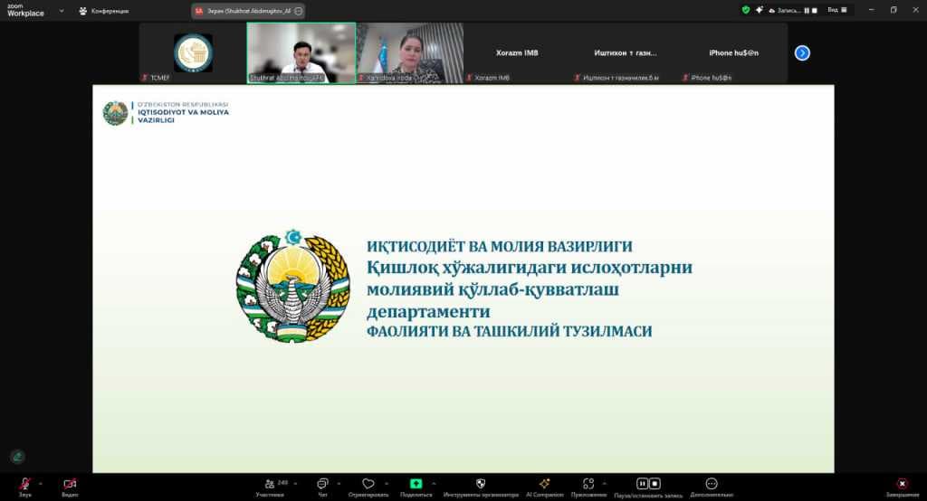Pause the recording in bottom toolbar
Screen dimensions: 927x501
click(642, 483)
